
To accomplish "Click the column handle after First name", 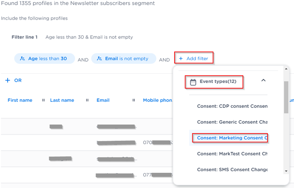I will pos(43,100).
